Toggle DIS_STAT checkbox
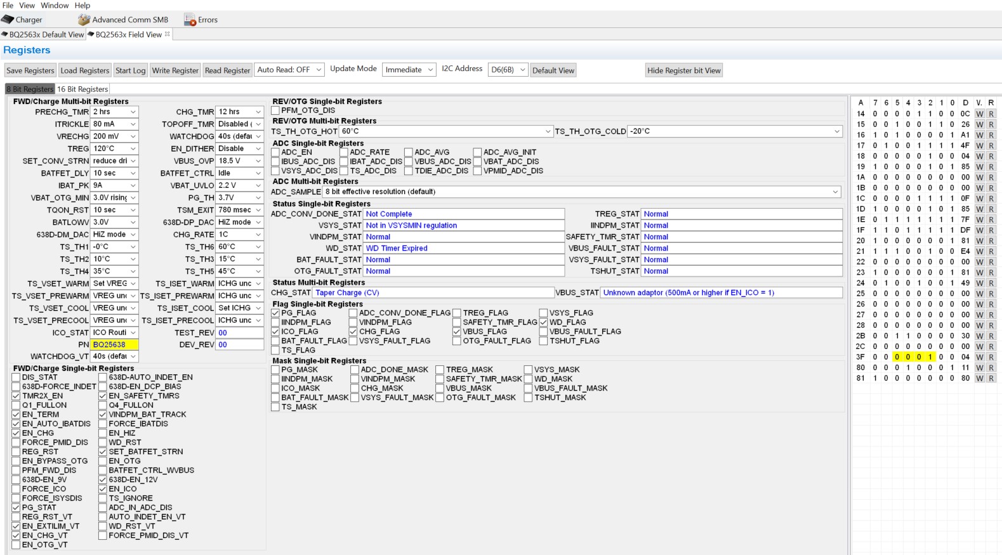The width and height of the screenshot is (1002, 555). pyautogui.click(x=16, y=377)
